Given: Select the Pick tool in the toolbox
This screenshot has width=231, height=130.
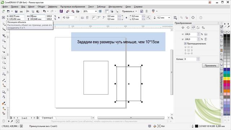Looking at the screenshot, I should coord(4,24).
